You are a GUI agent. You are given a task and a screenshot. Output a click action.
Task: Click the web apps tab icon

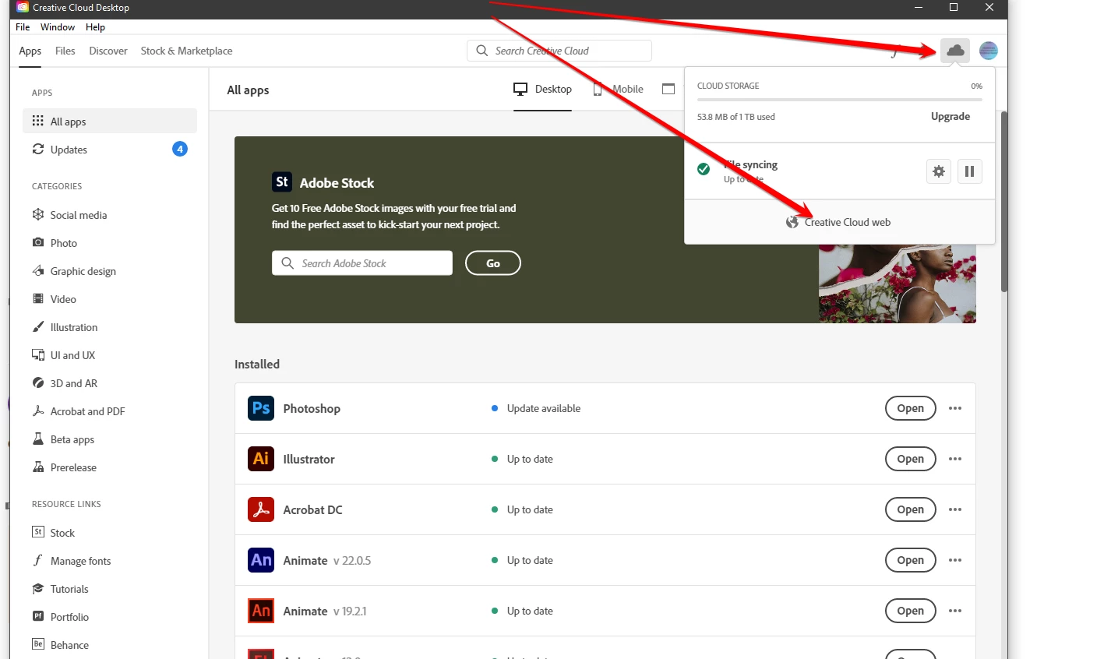(668, 89)
